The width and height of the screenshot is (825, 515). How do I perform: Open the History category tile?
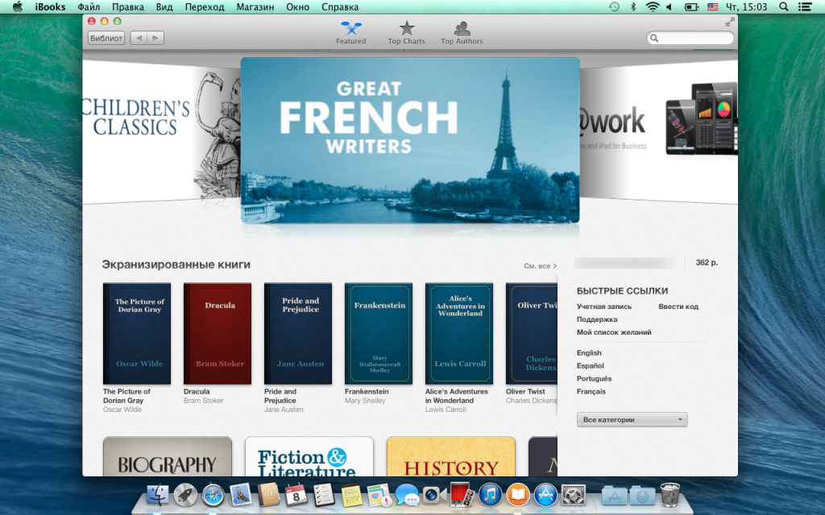coord(451,457)
